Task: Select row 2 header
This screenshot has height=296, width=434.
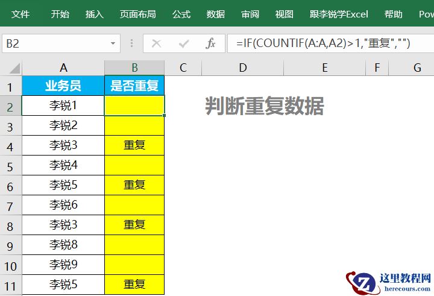Action: tap(10, 106)
